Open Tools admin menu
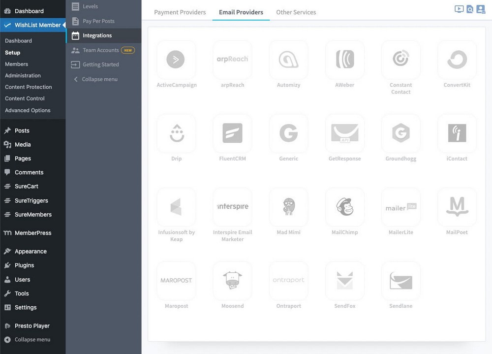Screen dimensions: 492x354 pyautogui.click(x=32, y=293)
